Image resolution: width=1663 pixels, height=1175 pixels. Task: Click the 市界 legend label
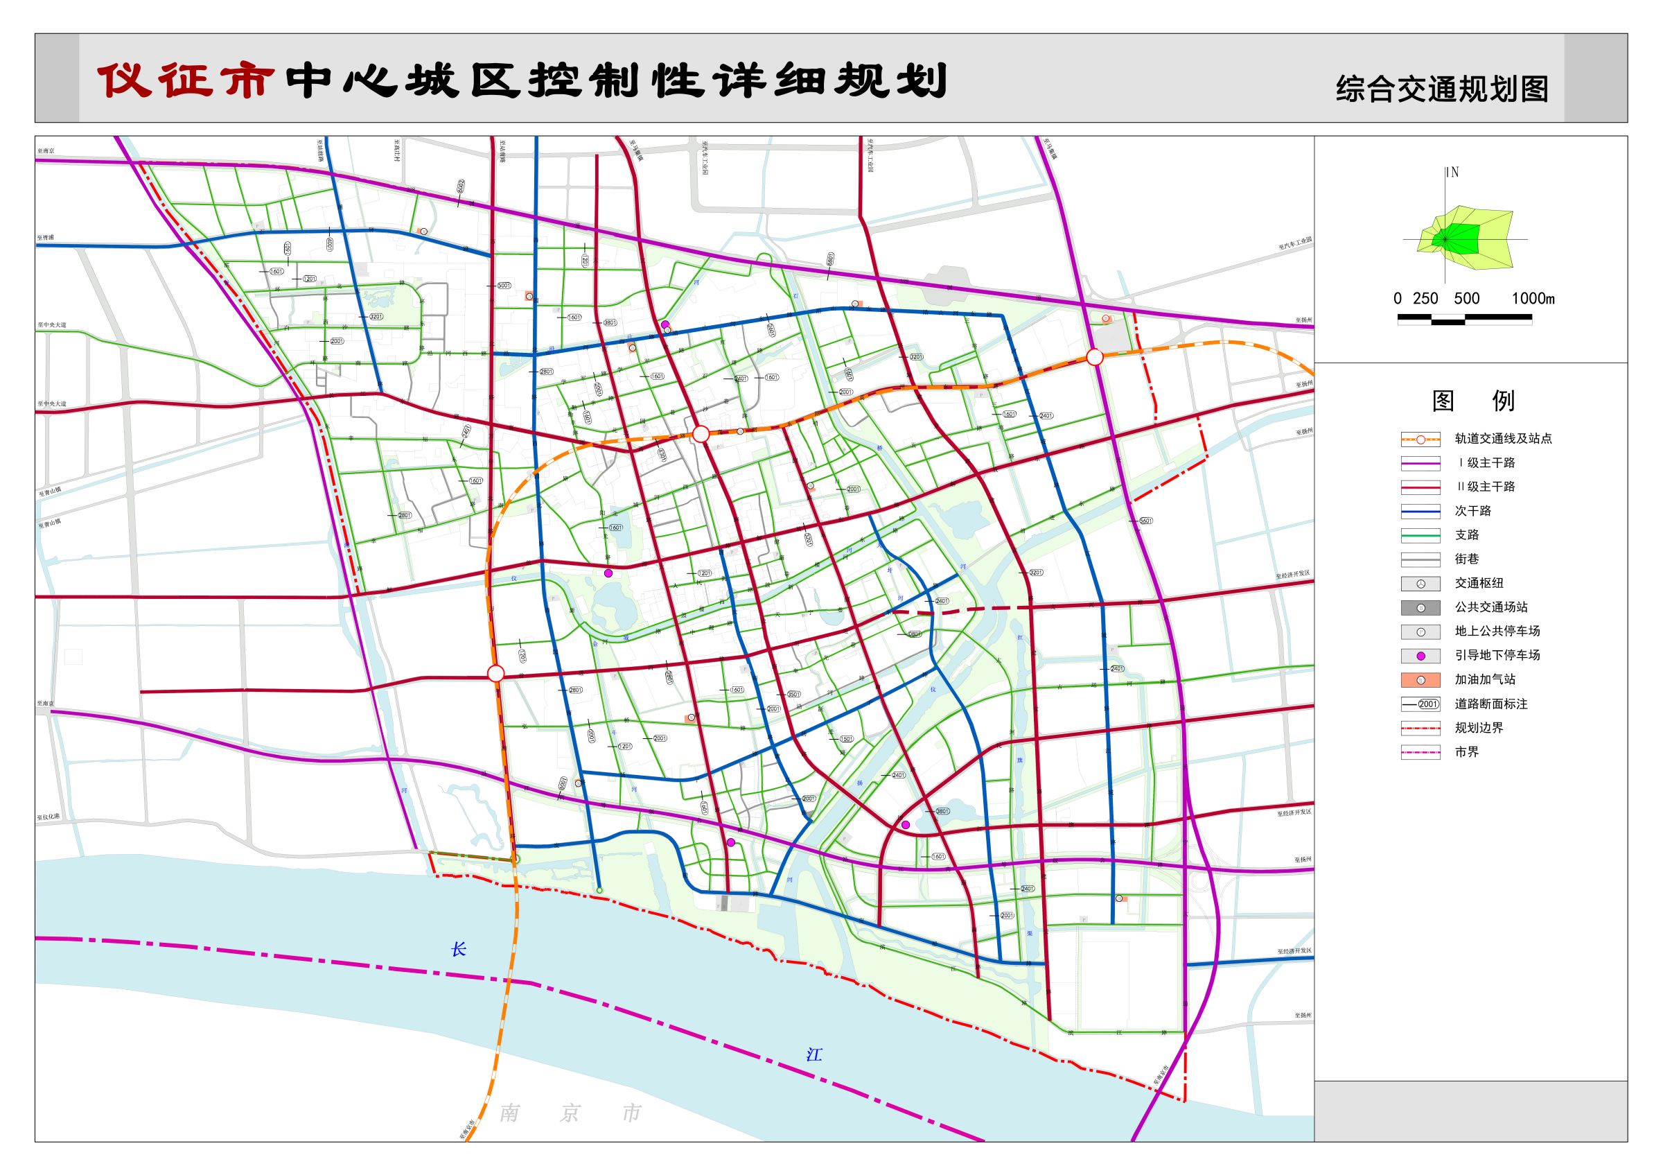(x=1467, y=753)
